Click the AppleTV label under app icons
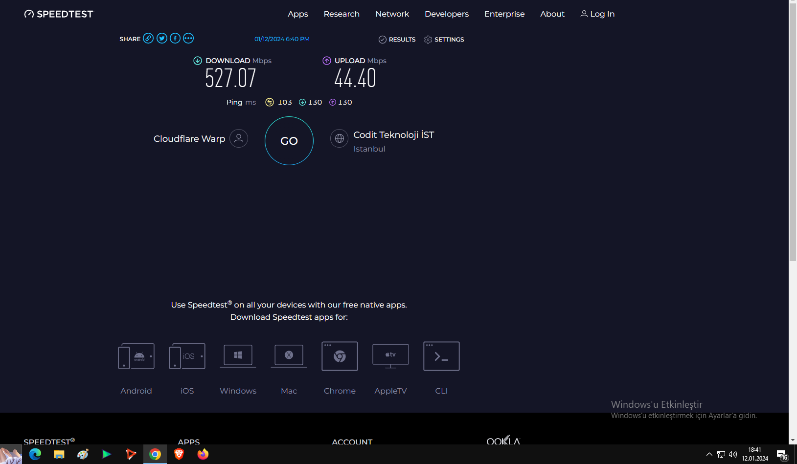The width and height of the screenshot is (797, 464). [390, 391]
